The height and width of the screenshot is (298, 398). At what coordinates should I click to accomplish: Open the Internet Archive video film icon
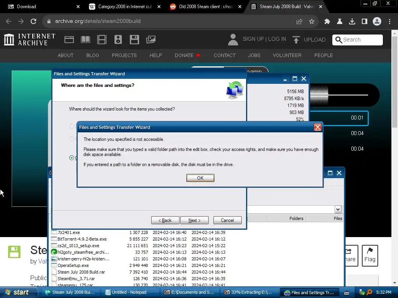pyautogui.click(x=101, y=40)
